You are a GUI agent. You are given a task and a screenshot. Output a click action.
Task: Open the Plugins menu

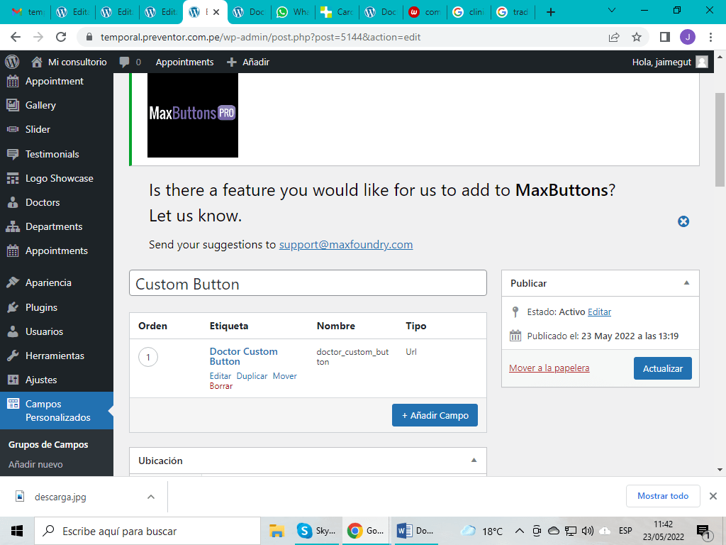[x=41, y=307]
